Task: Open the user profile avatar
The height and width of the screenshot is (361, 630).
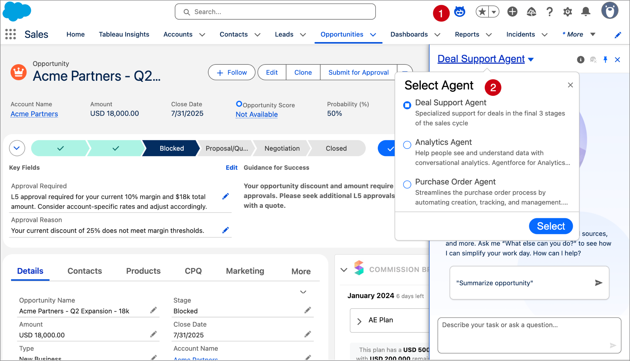Action: (x=610, y=11)
